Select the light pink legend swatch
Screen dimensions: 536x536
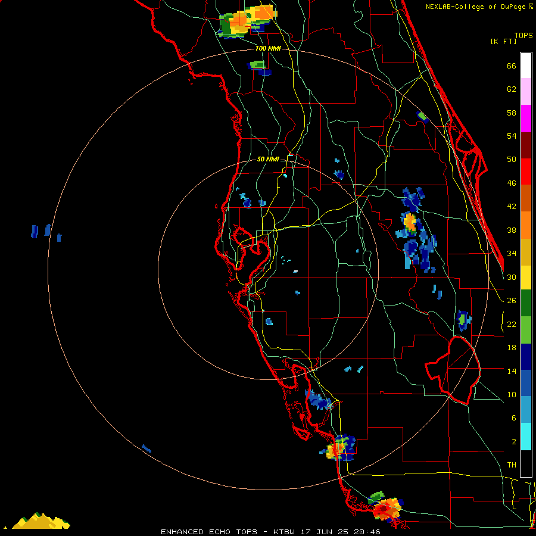point(526,92)
